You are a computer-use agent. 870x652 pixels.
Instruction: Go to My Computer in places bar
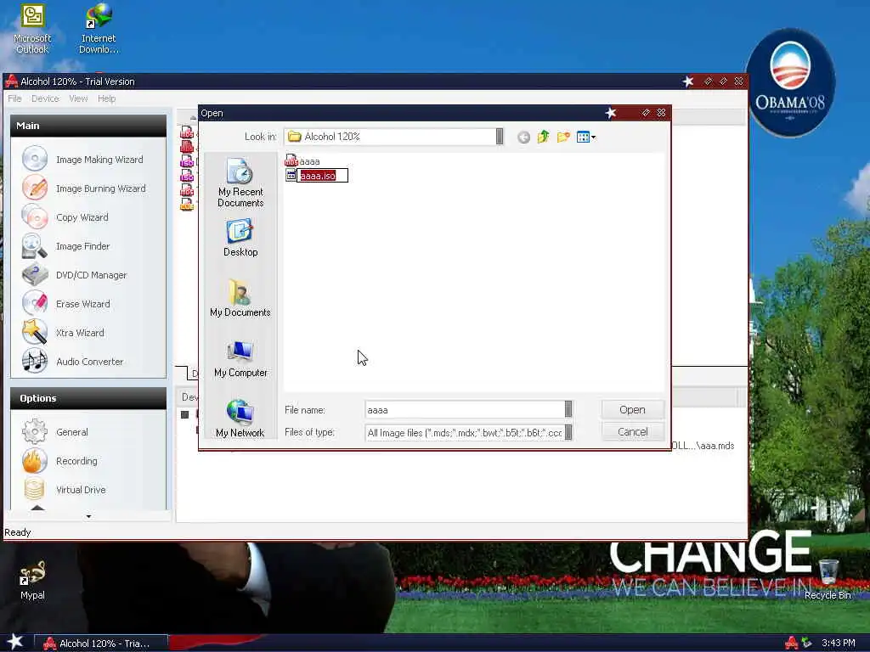[x=240, y=359]
